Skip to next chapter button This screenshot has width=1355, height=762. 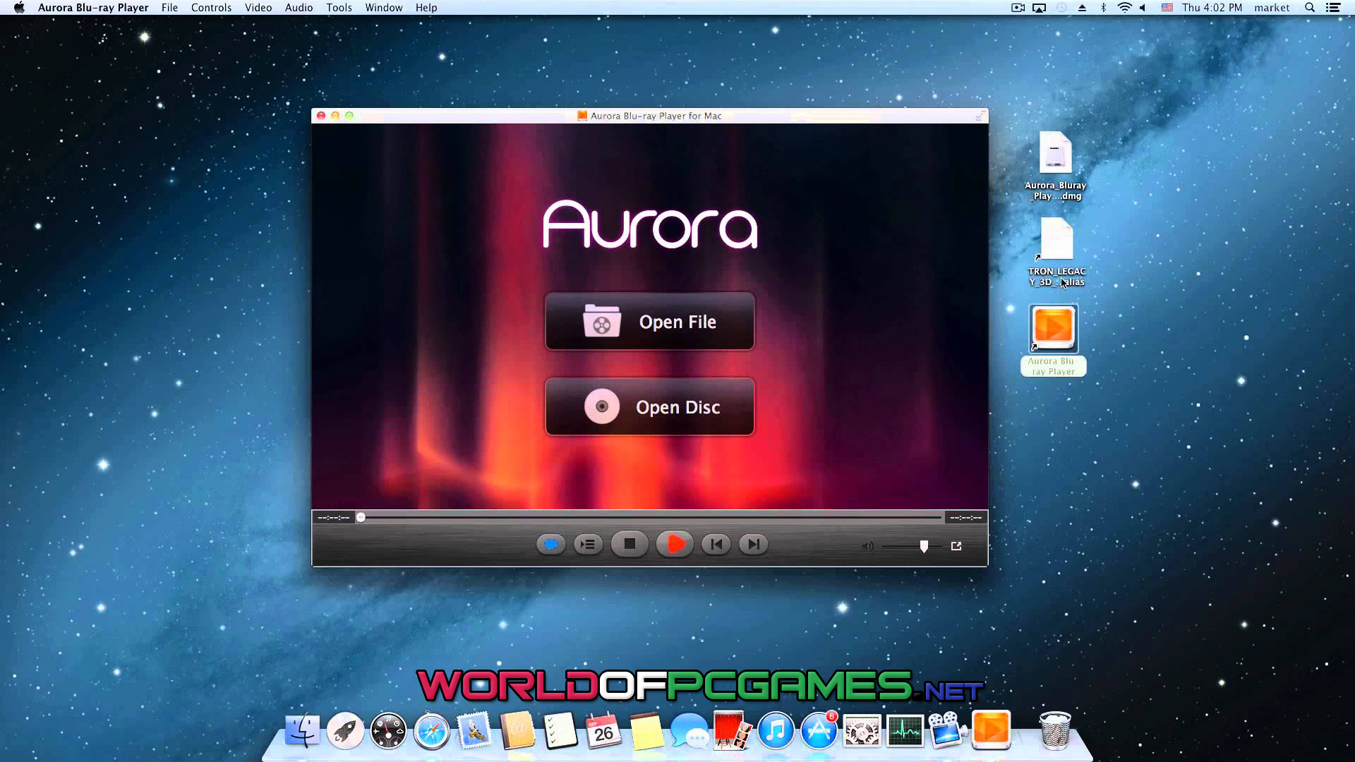click(x=753, y=545)
